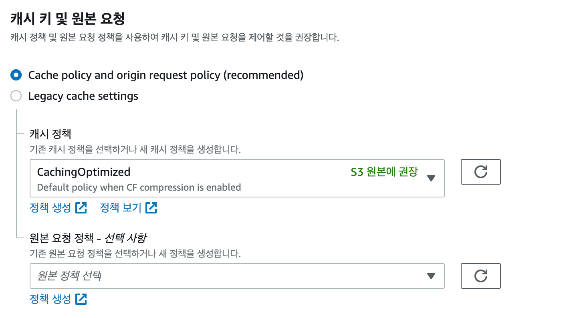Click the external-link icon next to 정책 보기
This screenshot has width=577, height=318.
click(151, 208)
